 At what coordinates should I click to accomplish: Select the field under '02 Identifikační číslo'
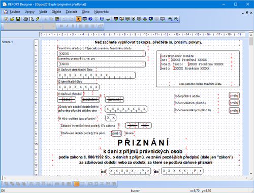pos(78,87)
